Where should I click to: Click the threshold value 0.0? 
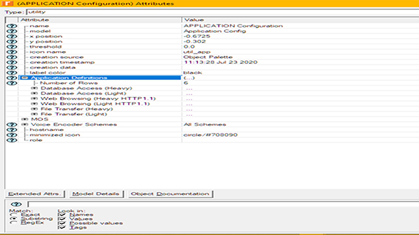pyautogui.click(x=189, y=47)
